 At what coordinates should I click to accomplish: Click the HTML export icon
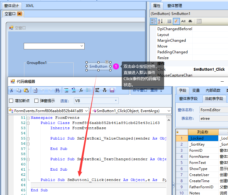[97, 90]
